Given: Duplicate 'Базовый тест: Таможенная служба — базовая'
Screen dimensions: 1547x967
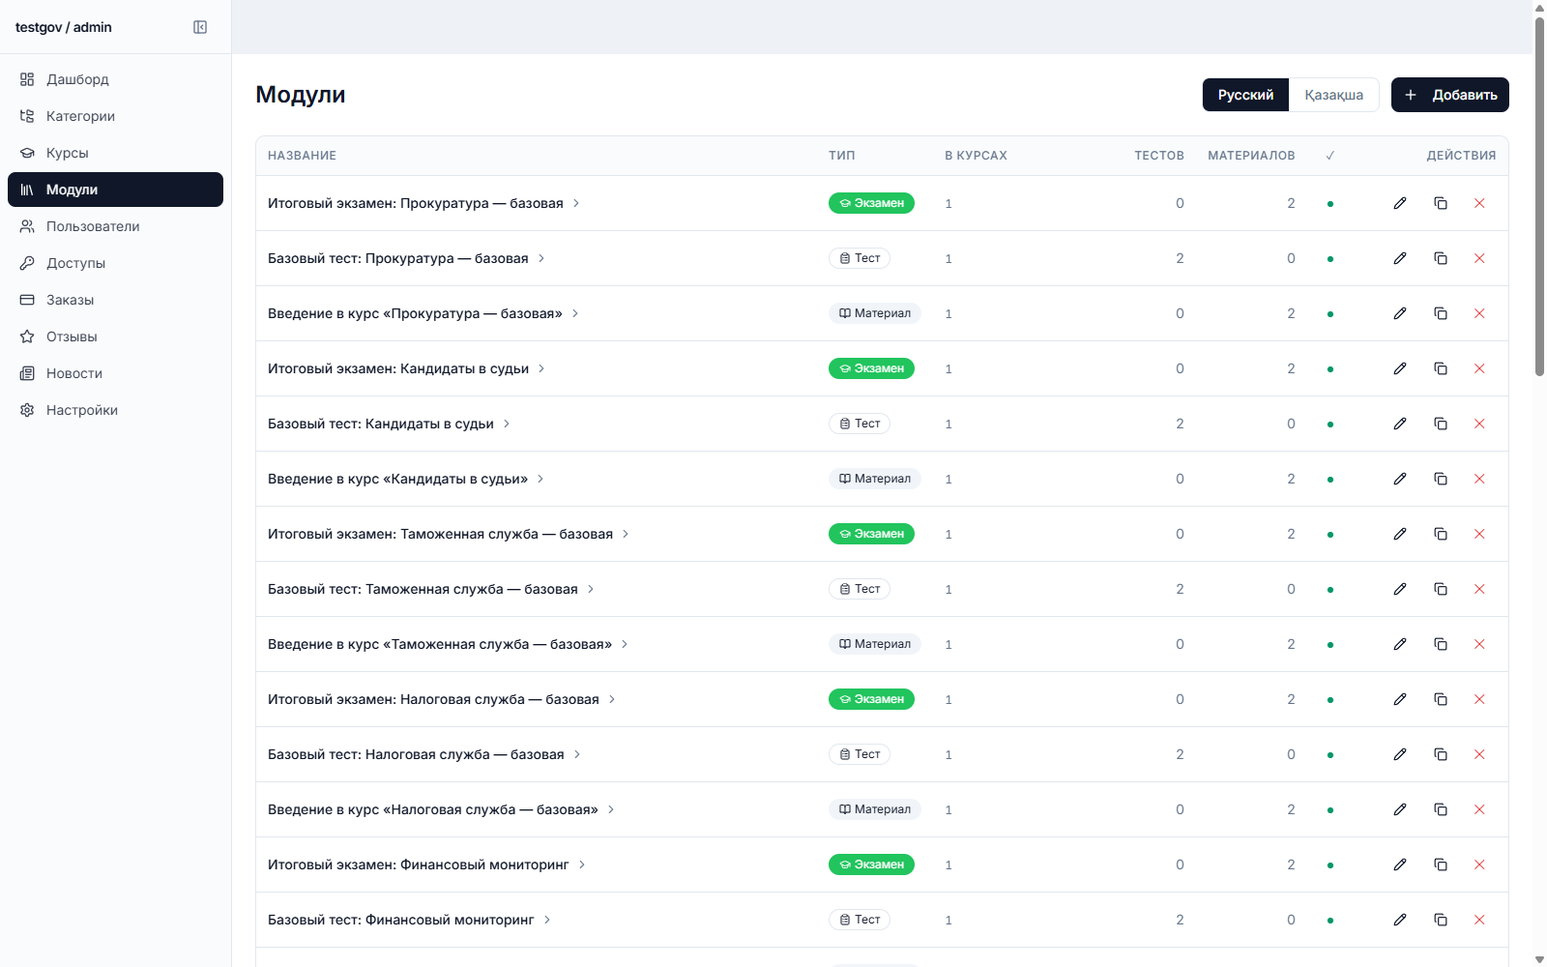Looking at the screenshot, I should point(1441,589).
